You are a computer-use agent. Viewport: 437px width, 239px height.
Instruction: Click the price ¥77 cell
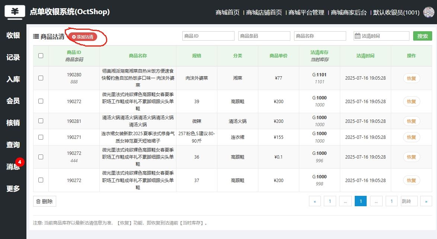pos(278,78)
